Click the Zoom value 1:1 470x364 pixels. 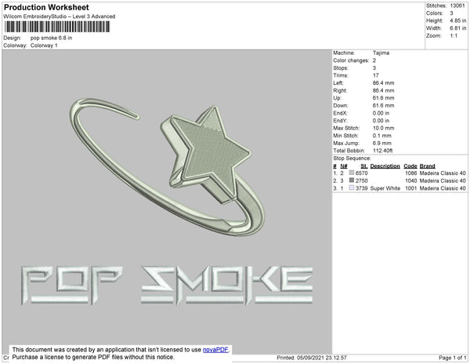(454, 36)
